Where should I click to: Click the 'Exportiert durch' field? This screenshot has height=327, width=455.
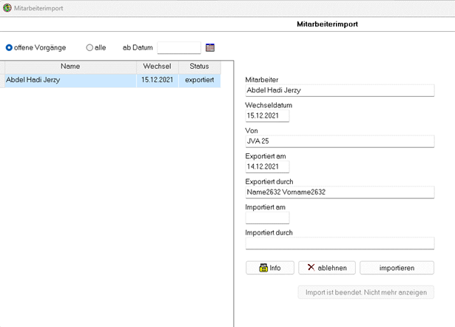click(340, 192)
